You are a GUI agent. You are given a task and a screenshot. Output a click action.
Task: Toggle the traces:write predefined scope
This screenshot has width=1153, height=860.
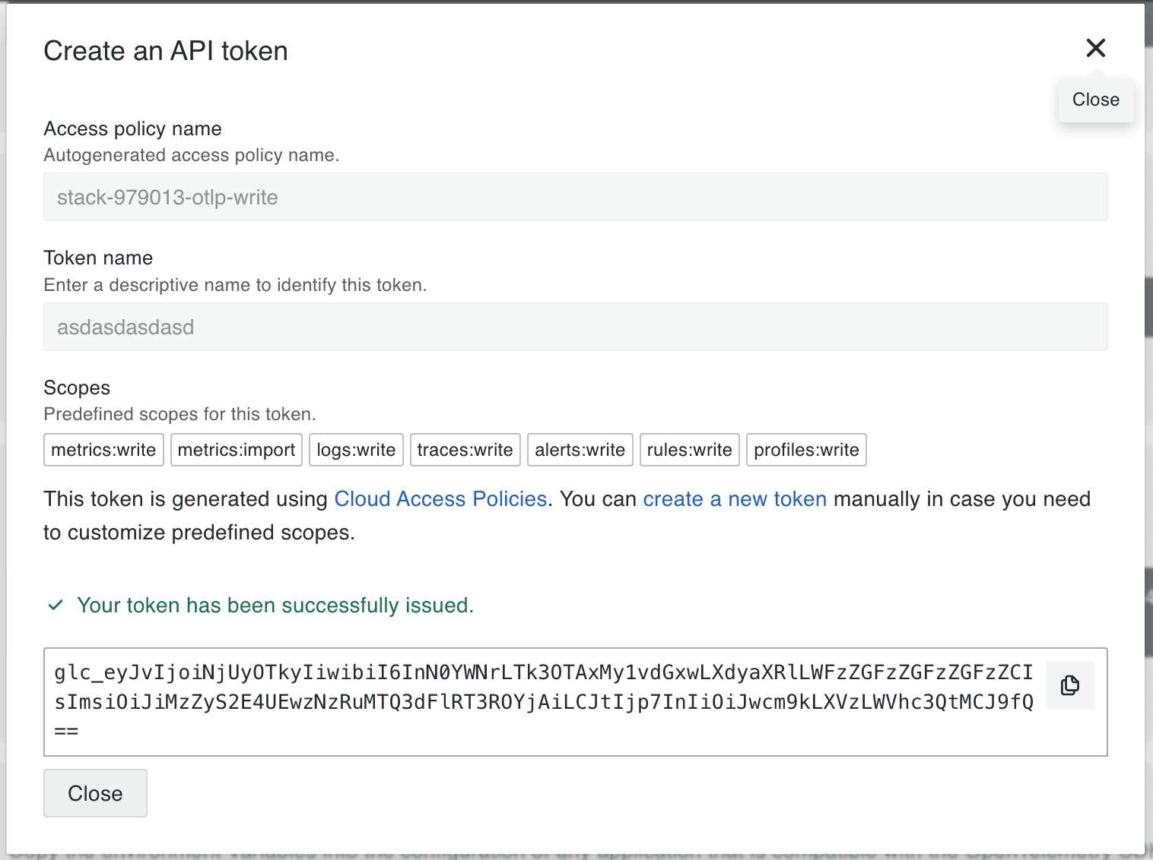click(x=465, y=450)
